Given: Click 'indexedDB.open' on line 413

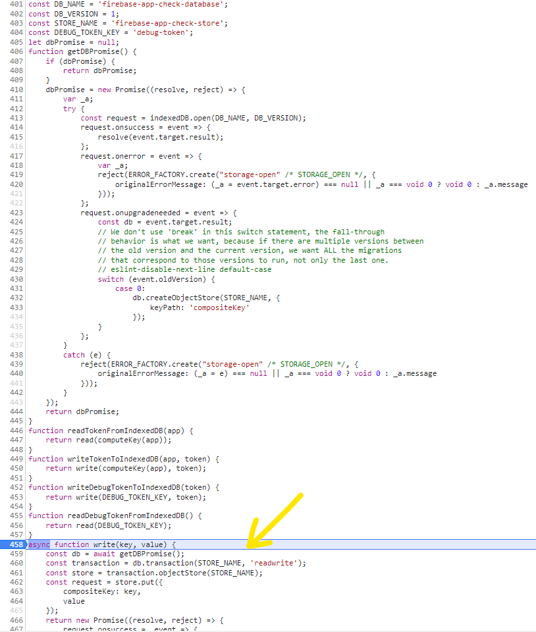Looking at the screenshot, I should 180,118.
